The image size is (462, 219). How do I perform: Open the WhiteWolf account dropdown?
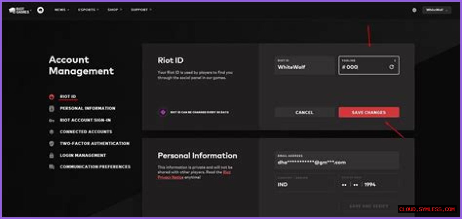click(x=437, y=10)
